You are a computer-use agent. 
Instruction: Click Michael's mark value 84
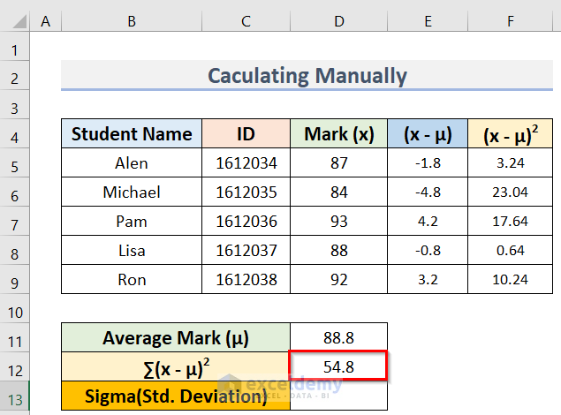coord(339,192)
